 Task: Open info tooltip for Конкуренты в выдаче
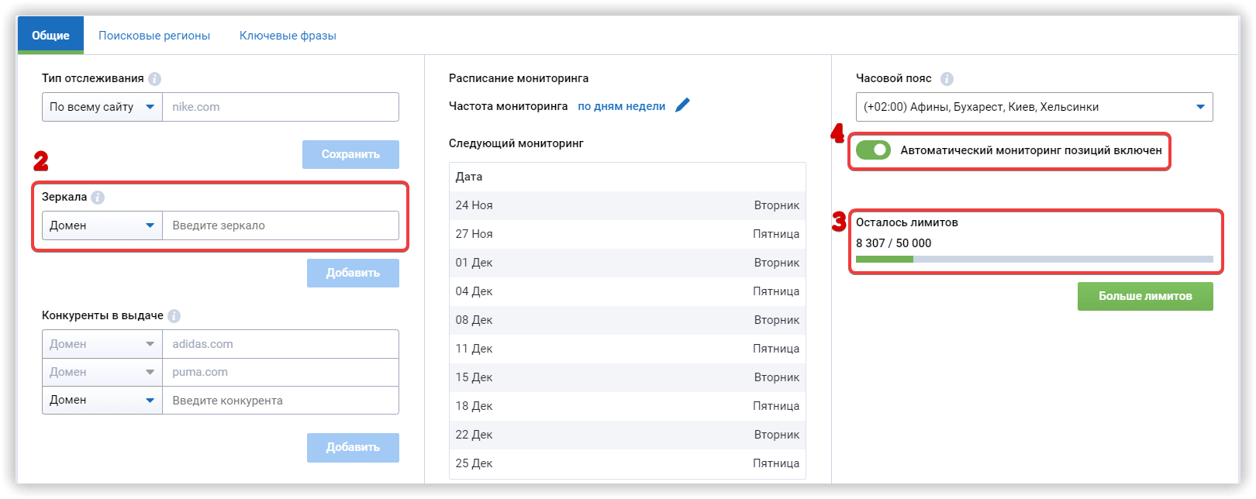pyautogui.click(x=174, y=316)
